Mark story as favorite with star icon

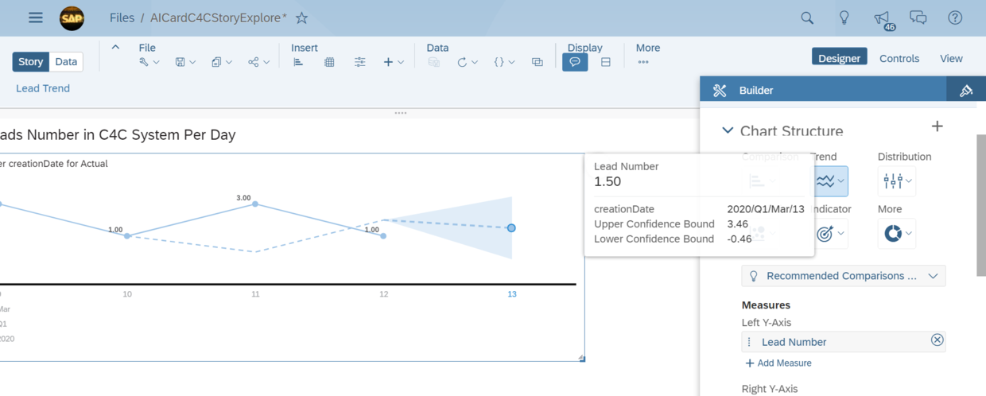(301, 17)
